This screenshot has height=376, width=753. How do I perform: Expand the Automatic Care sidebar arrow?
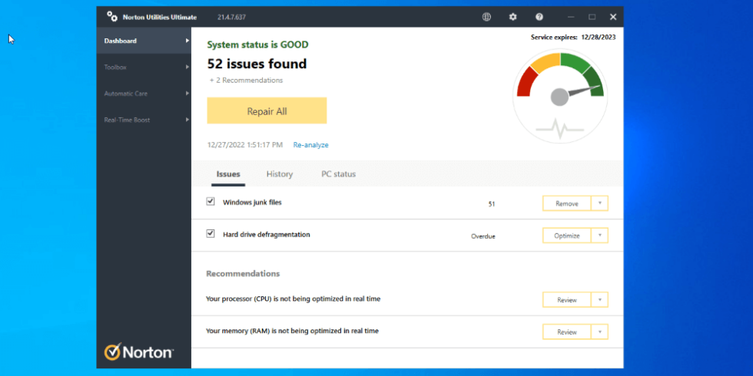[187, 94]
